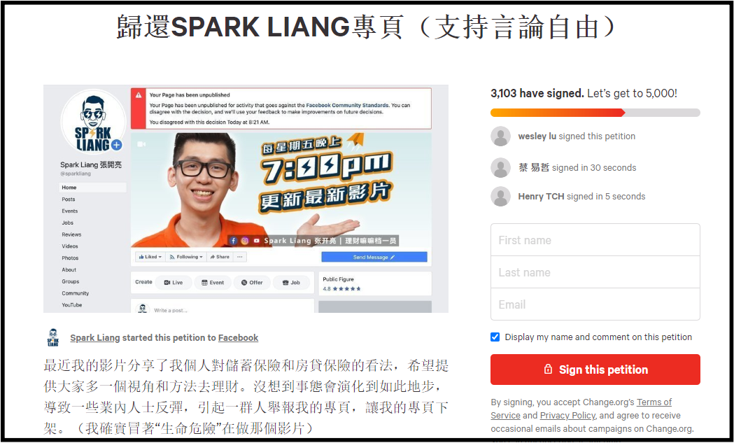Open the Following dropdown button
734x443 pixels.
186,257
